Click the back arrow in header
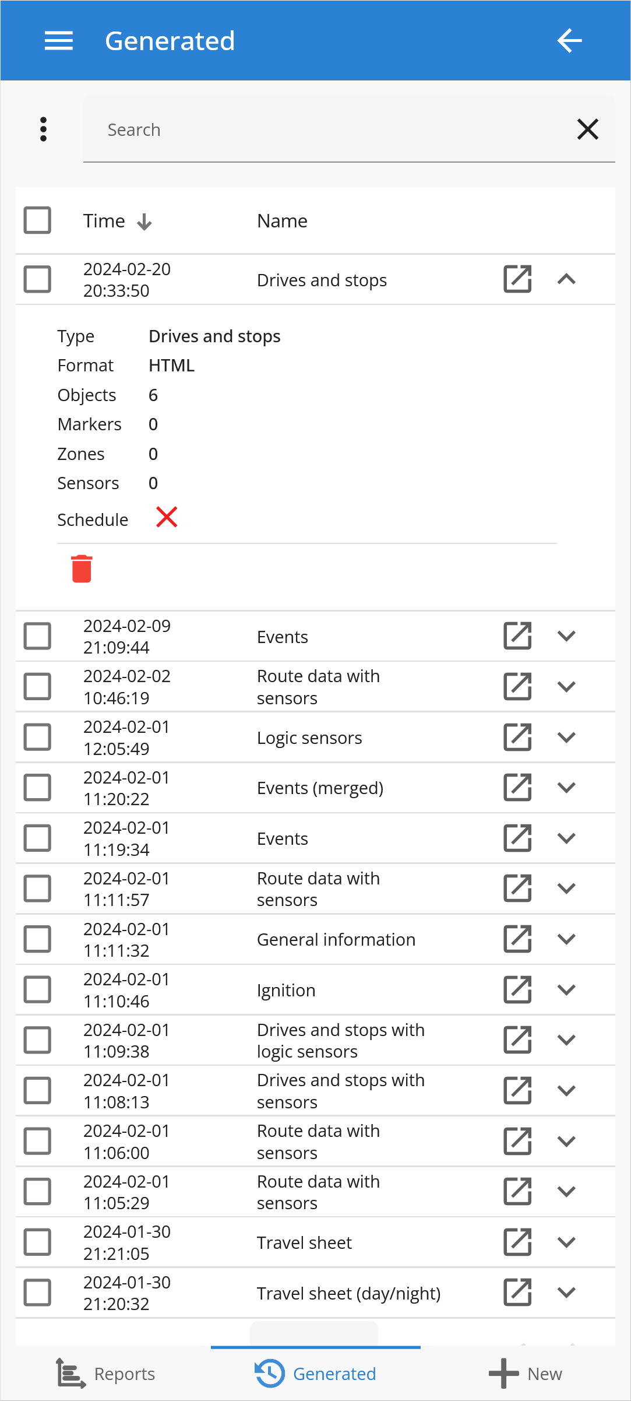Viewport: 631px width, 1401px height. 569,41
